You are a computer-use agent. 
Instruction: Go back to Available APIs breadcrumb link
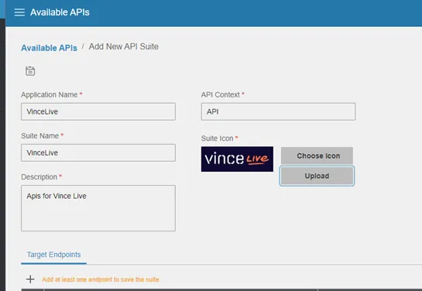(x=50, y=48)
